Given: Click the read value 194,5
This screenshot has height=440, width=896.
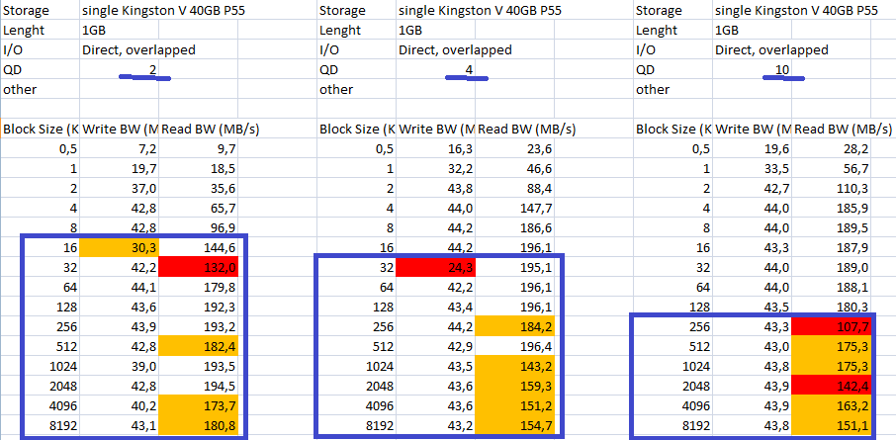Looking at the screenshot, I should 198,387.
